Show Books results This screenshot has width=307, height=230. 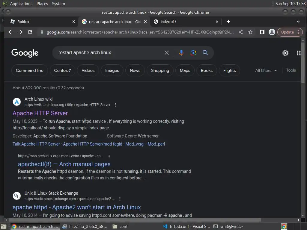point(207,70)
